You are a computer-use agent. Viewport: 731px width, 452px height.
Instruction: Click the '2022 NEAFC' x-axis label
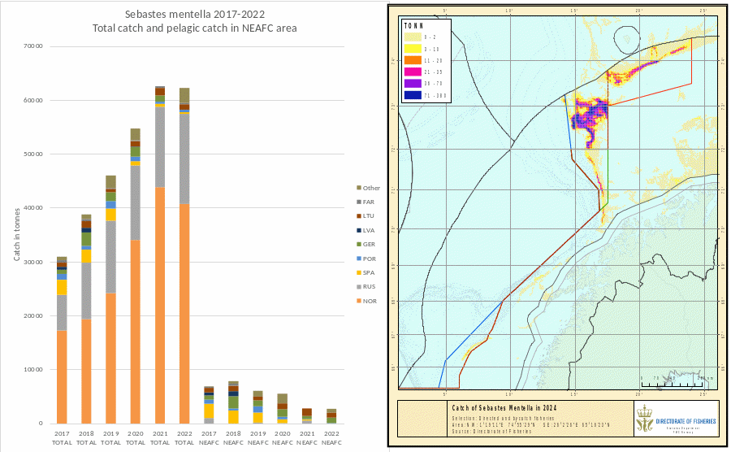pos(331,438)
